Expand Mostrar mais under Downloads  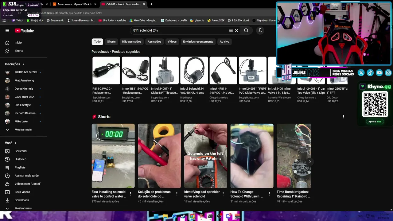pyautogui.click(x=23, y=208)
